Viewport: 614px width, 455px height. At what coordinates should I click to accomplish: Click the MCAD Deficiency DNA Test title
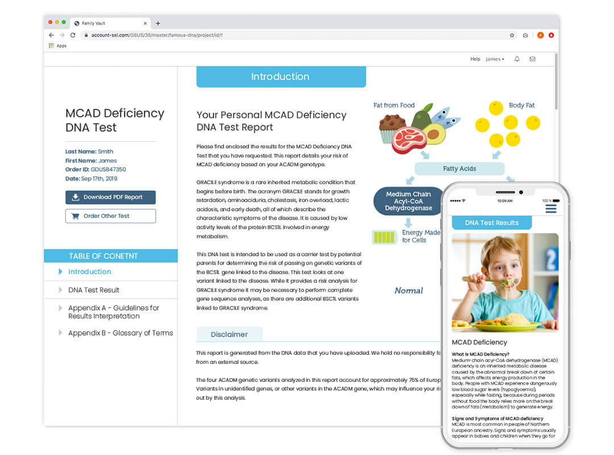(115, 121)
